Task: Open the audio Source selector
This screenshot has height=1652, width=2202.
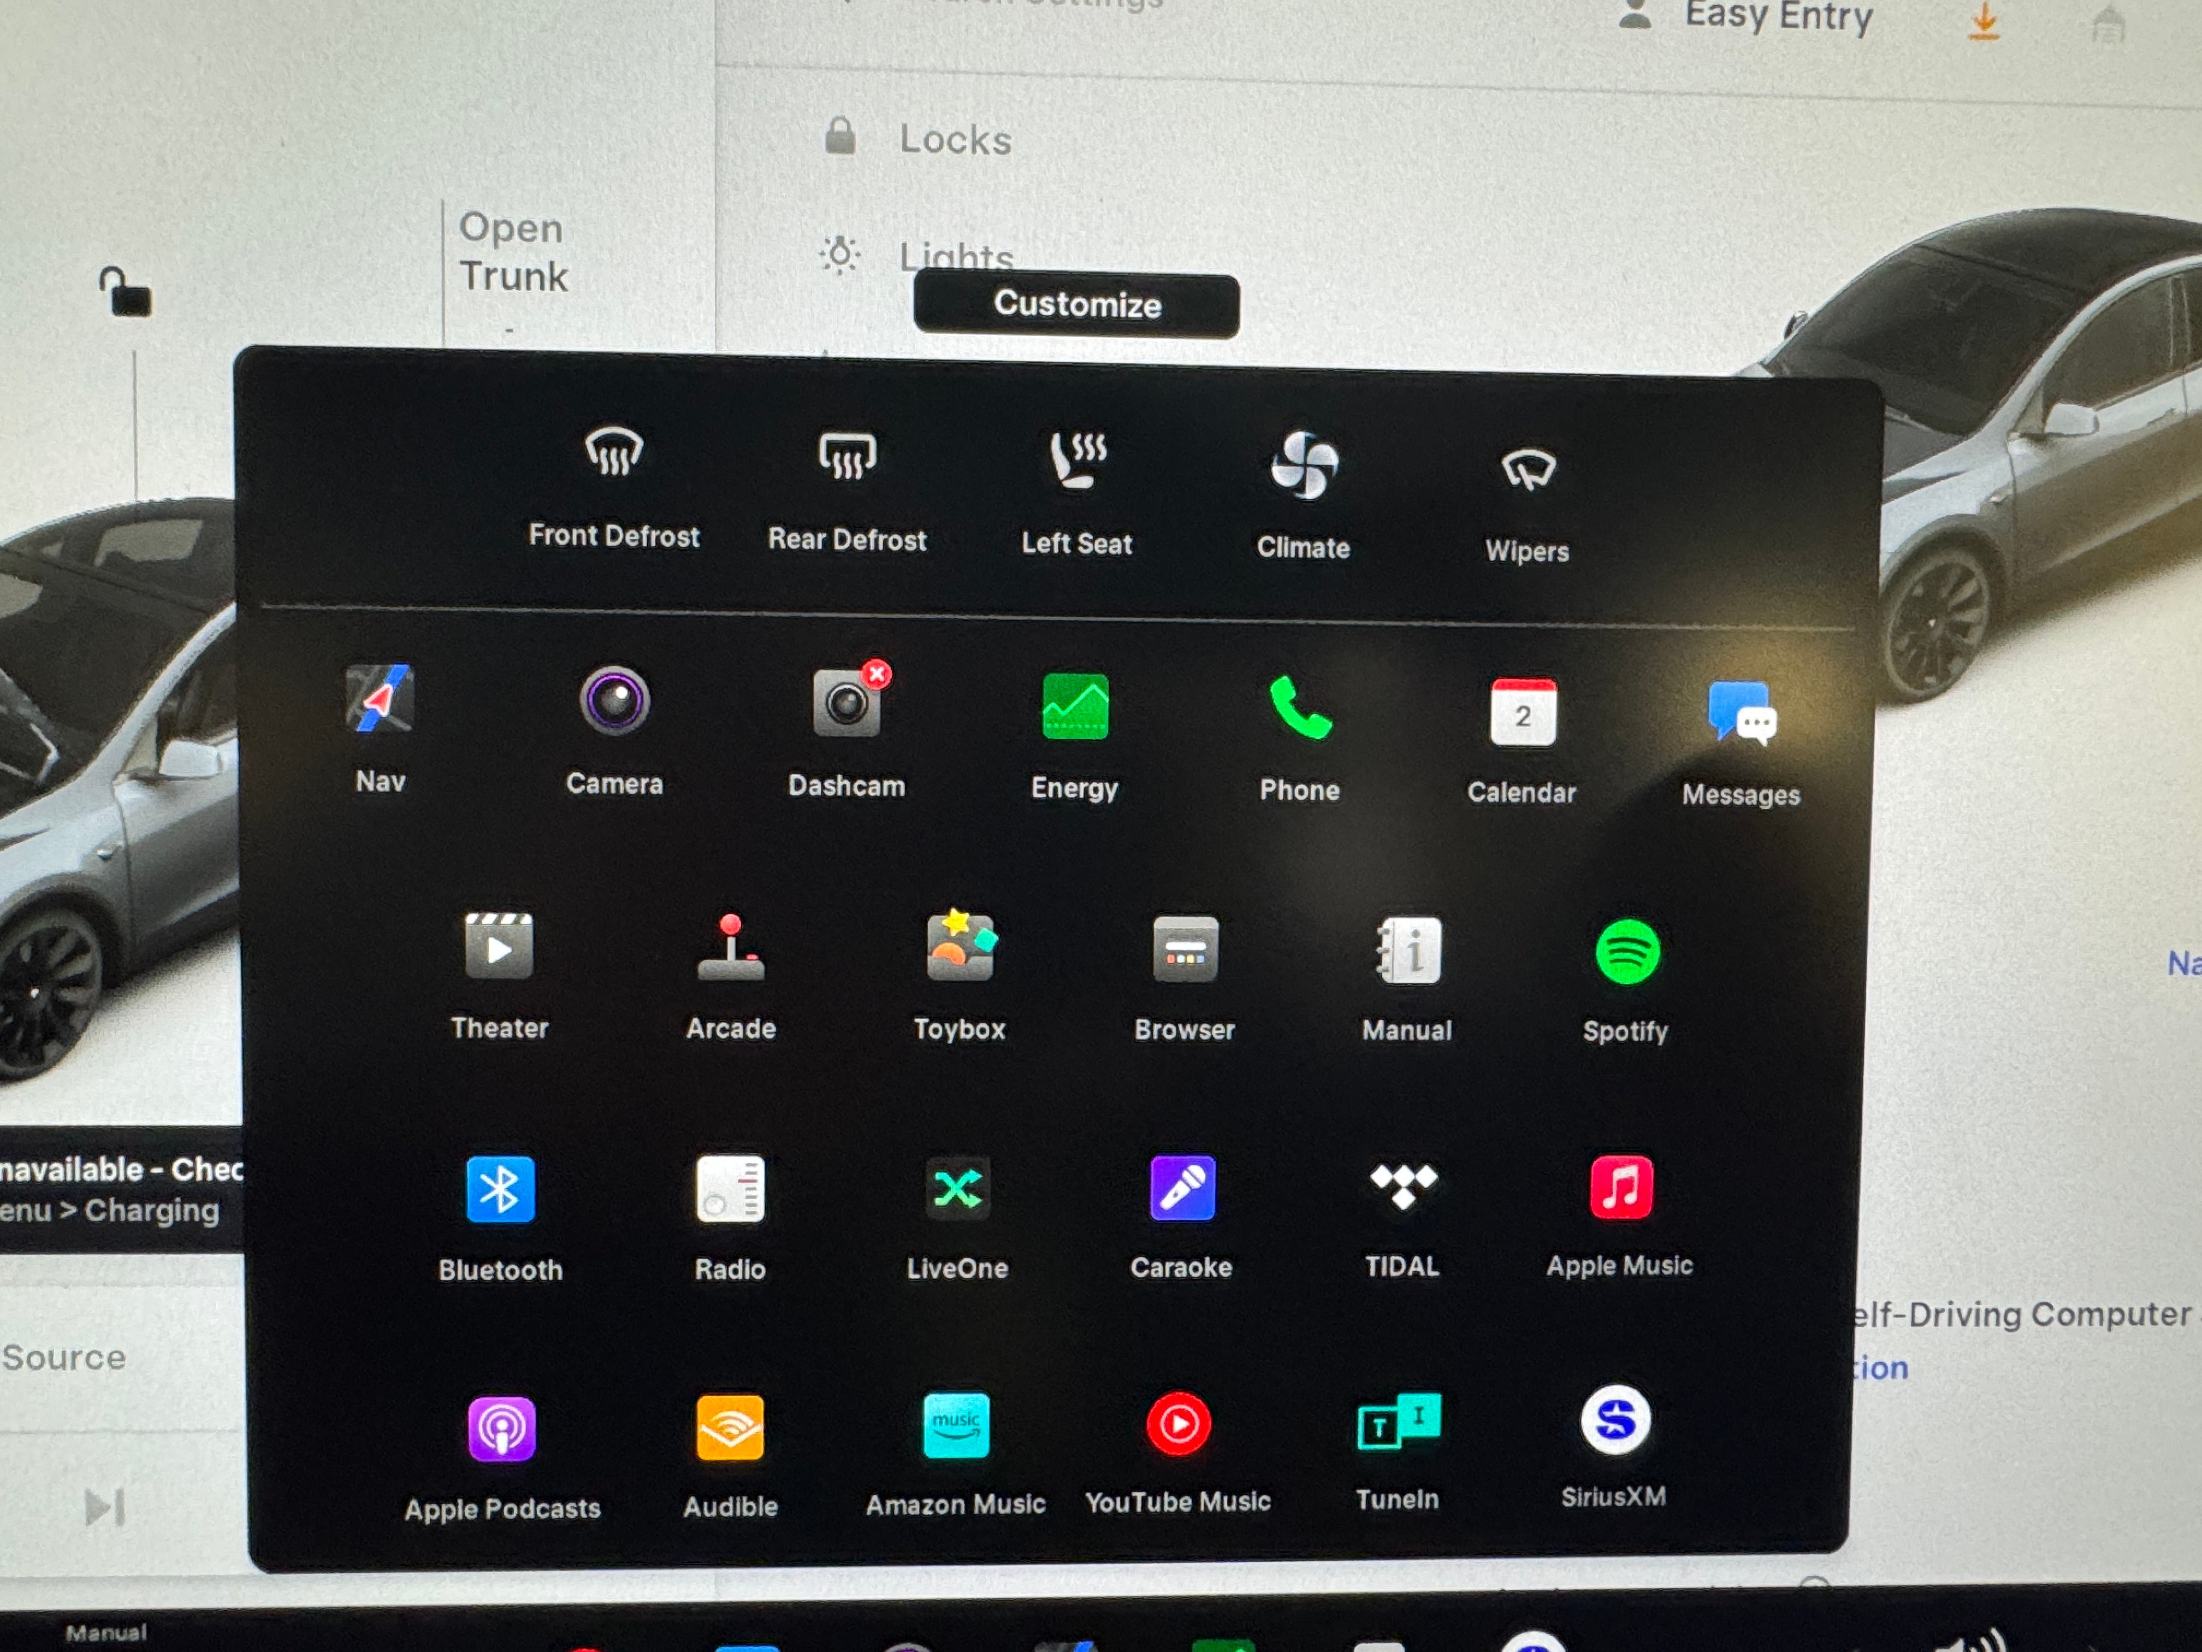Action: tap(64, 1358)
